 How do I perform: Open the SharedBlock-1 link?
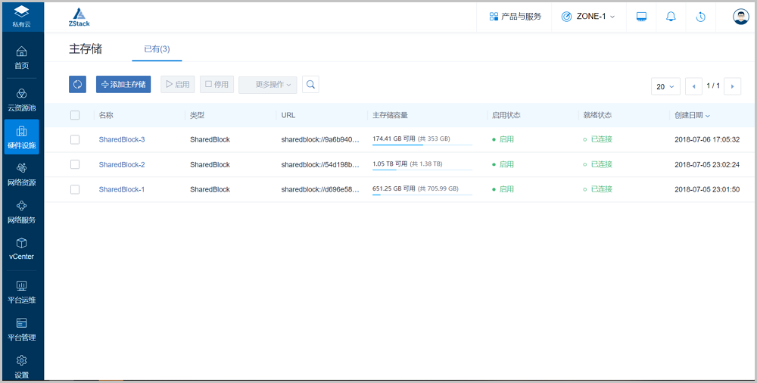click(x=121, y=189)
